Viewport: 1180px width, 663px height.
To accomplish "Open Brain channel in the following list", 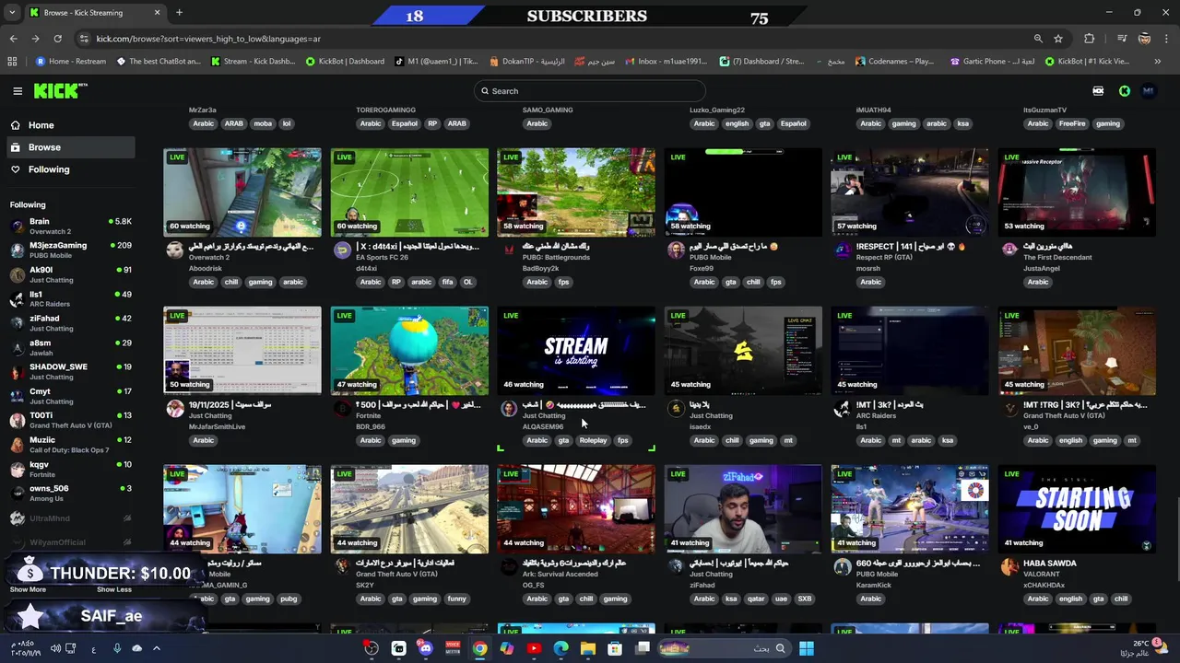I will pyautogui.click(x=70, y=226).
